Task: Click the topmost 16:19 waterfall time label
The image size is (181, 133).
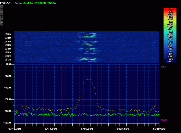Action: click(8, 34)
